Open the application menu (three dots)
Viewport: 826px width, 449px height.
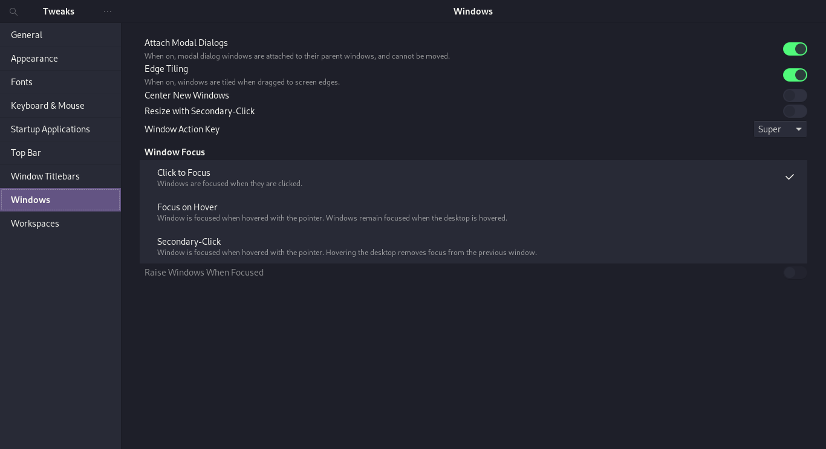tap(108, 11)
